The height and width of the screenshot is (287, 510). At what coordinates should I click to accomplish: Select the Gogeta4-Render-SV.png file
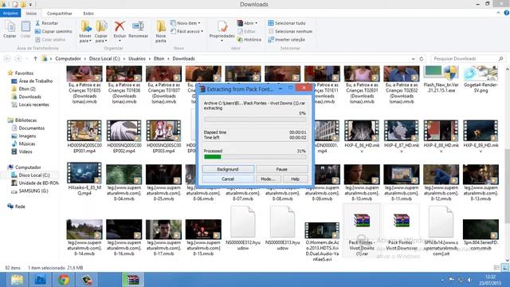click(x=481, y=80)
